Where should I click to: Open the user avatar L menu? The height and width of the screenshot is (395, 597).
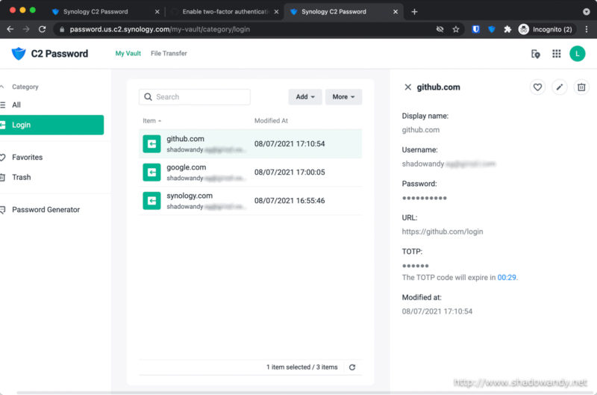coord(577,54)
